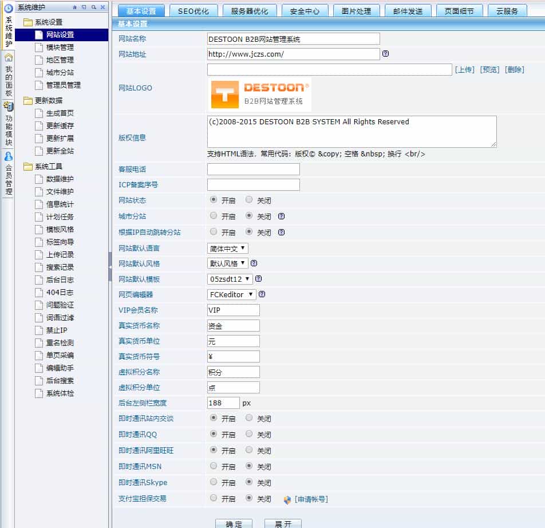545x528 pixels.
Task: Open the 网站默认风格 dropdown
Action: (x=228, y=263)
